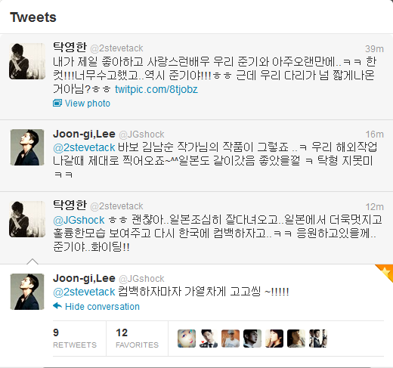
Task: Click the View photo picture icon
Action: (57, 103)
